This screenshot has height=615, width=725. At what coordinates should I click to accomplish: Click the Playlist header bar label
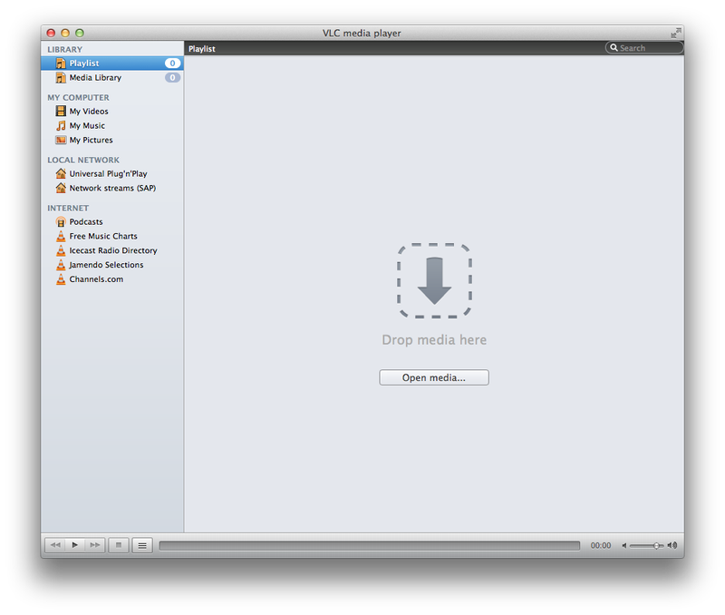point(201,49)
